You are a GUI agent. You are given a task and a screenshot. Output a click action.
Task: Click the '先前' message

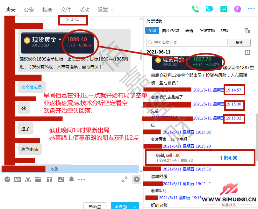[155, 111]
